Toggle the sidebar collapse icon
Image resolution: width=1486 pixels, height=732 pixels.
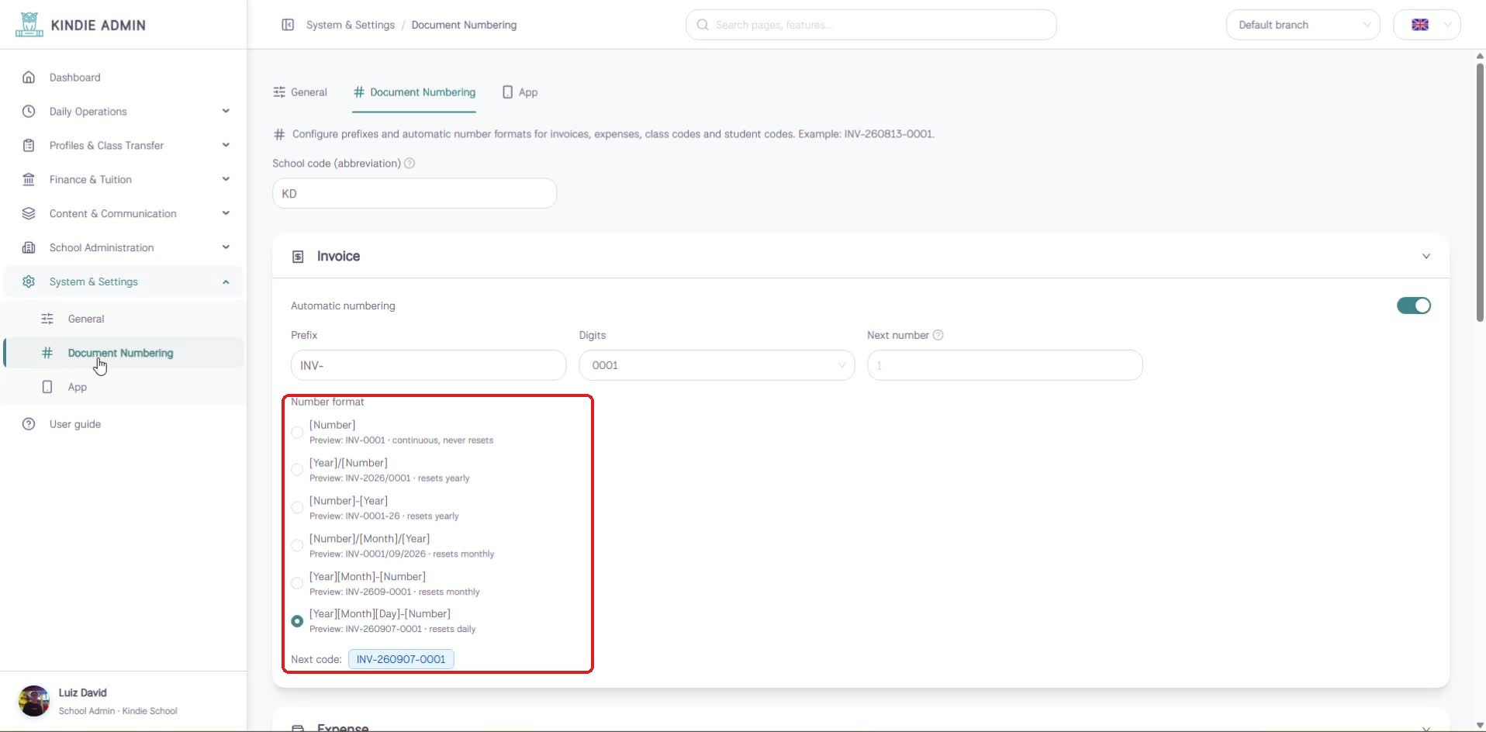coord(288,25)
